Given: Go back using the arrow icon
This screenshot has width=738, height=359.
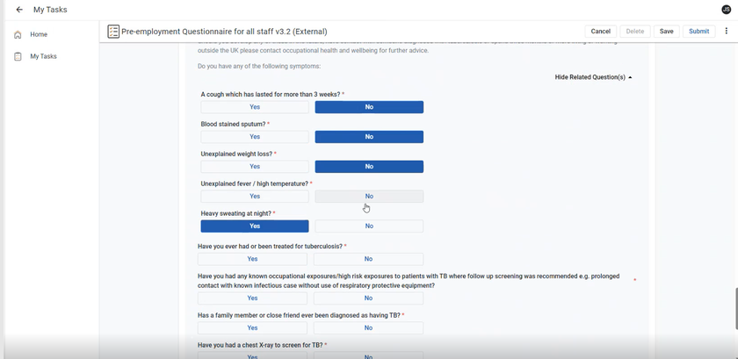Looking at the screenshot, I should coord(19,10).
